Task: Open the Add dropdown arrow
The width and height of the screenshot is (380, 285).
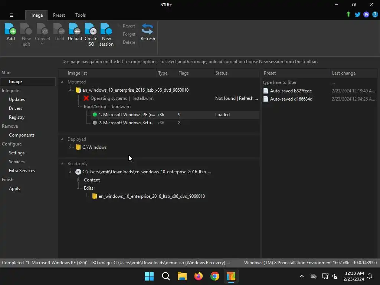Action: pos(10,44)
